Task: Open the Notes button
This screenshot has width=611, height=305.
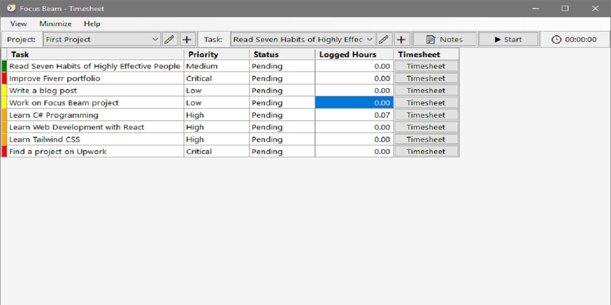Action: click(444, 40)
